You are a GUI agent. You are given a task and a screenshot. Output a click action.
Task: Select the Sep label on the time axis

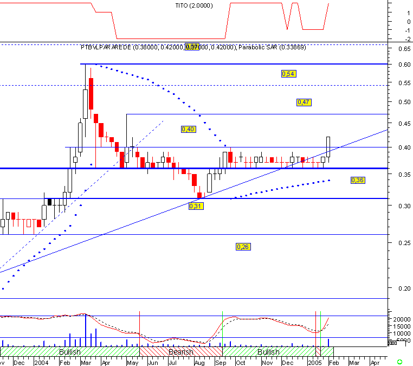click(x=221, y=363)
